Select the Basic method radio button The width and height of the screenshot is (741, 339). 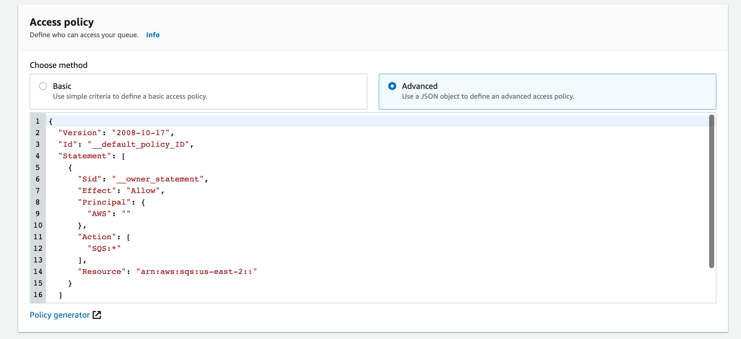point(43,86)
